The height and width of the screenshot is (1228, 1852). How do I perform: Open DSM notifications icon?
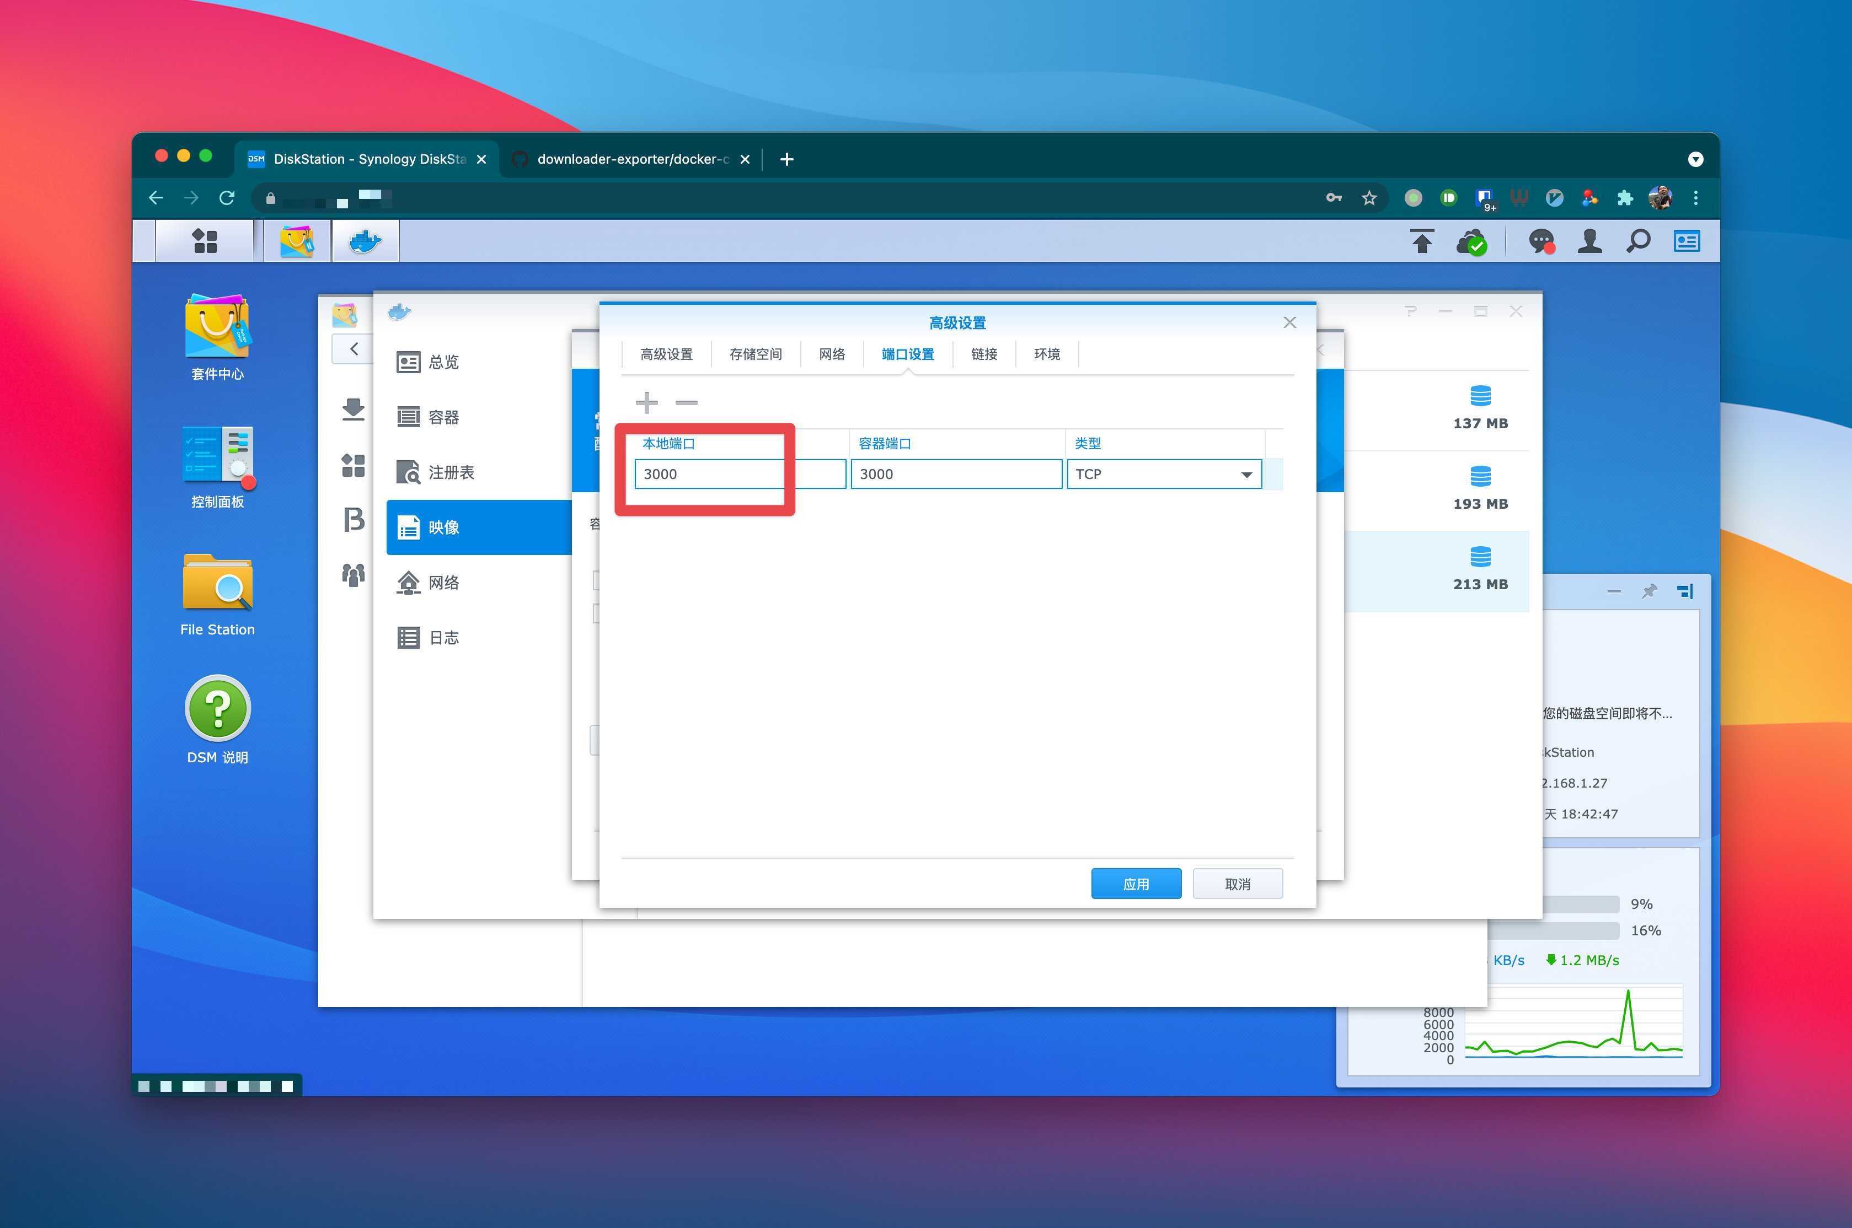pos(1541,241)
